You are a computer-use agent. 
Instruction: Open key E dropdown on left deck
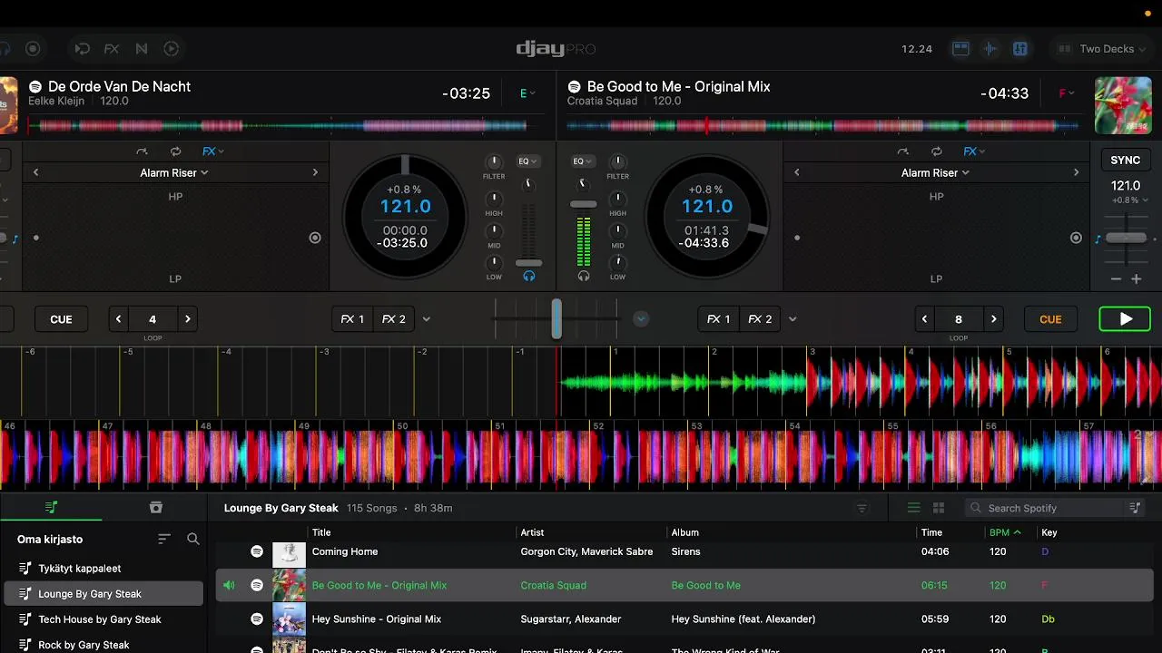pos(527,93)
